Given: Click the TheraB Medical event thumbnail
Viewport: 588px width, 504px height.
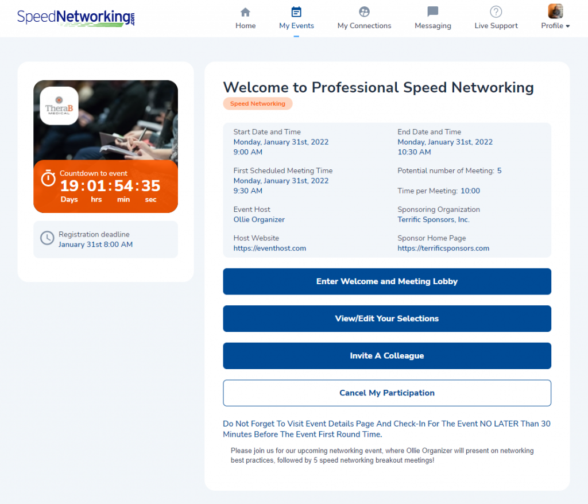Looking at the screenshot, I should pyautogui.click(x=57, y=106).
